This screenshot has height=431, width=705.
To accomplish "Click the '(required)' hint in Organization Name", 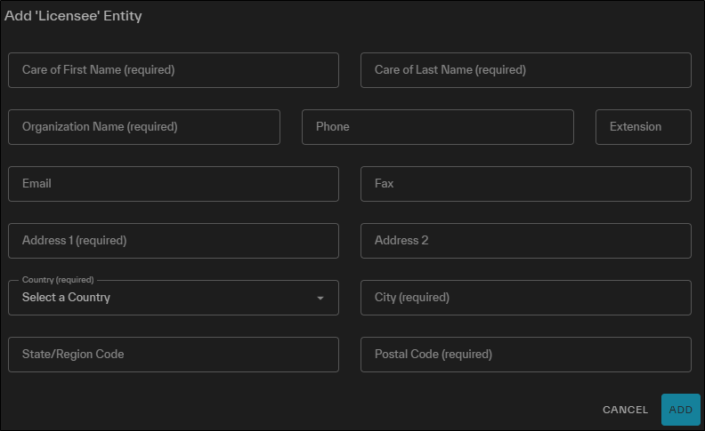I will (x=152, y=126).
